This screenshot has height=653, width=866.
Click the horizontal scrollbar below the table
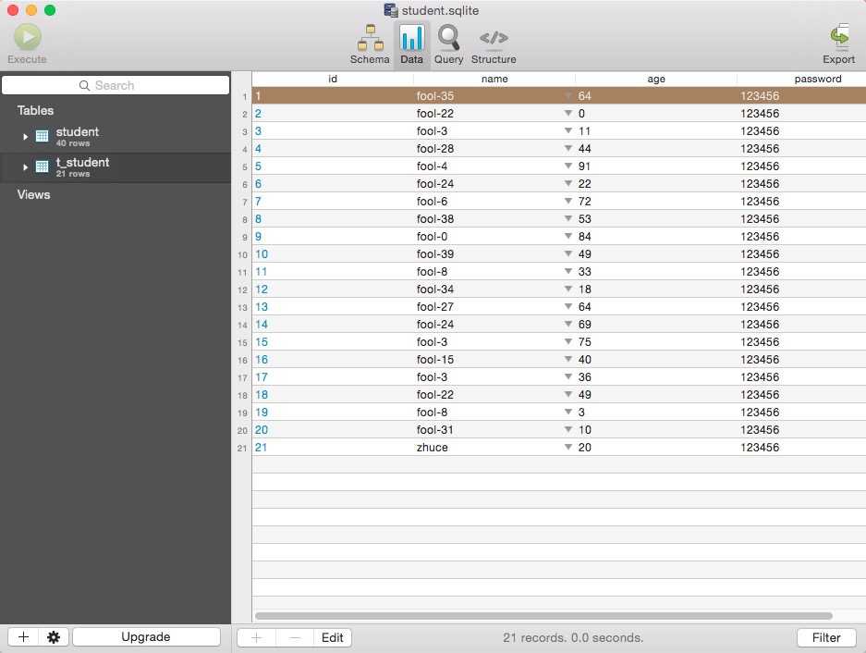coord(543,616)
